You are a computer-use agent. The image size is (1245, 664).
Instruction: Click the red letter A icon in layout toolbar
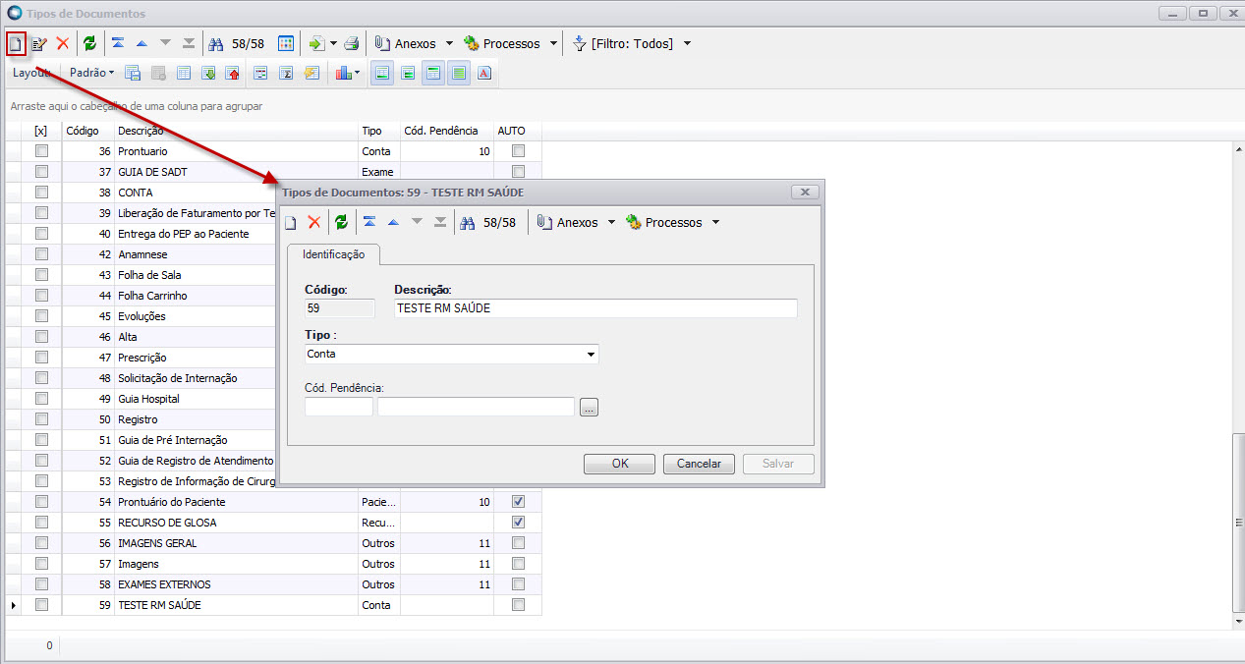pos(484,73)
